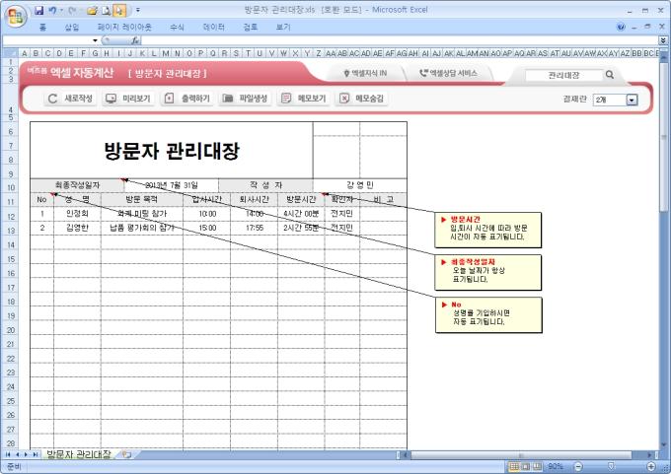The height and width of the screenshot is (474, 671).
Task: Click the 방문 목적 column header cell
Action: [142, 199]
